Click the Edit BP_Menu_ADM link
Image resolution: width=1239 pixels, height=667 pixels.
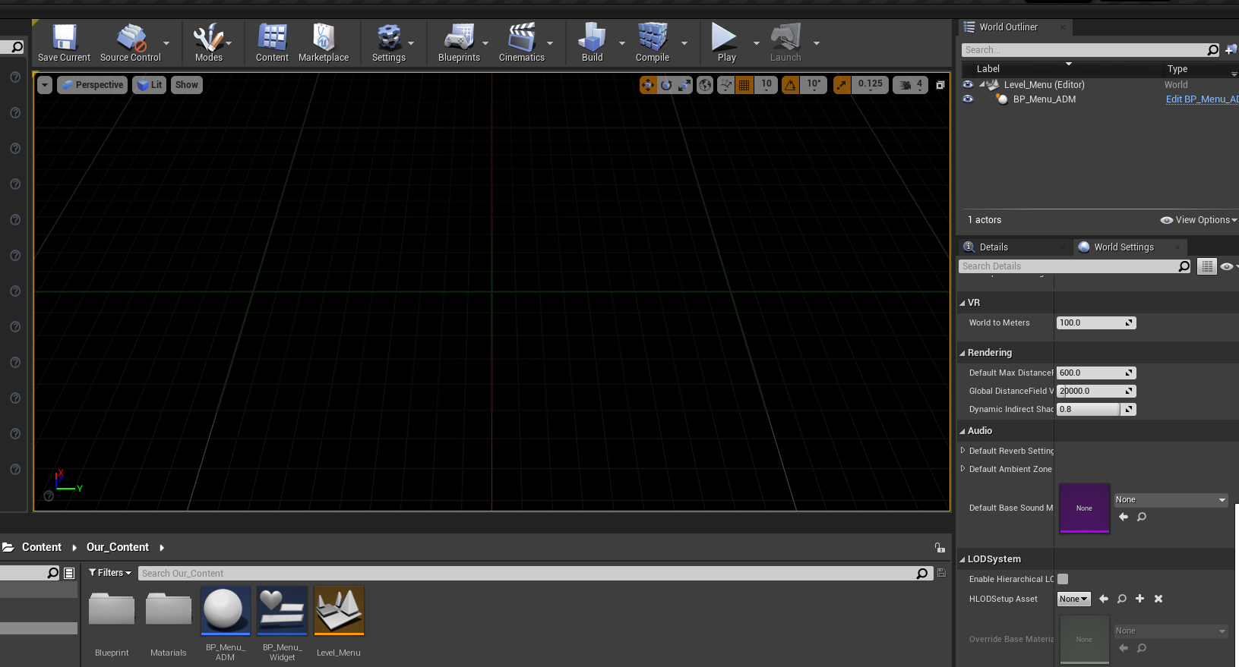point(1202,99)
